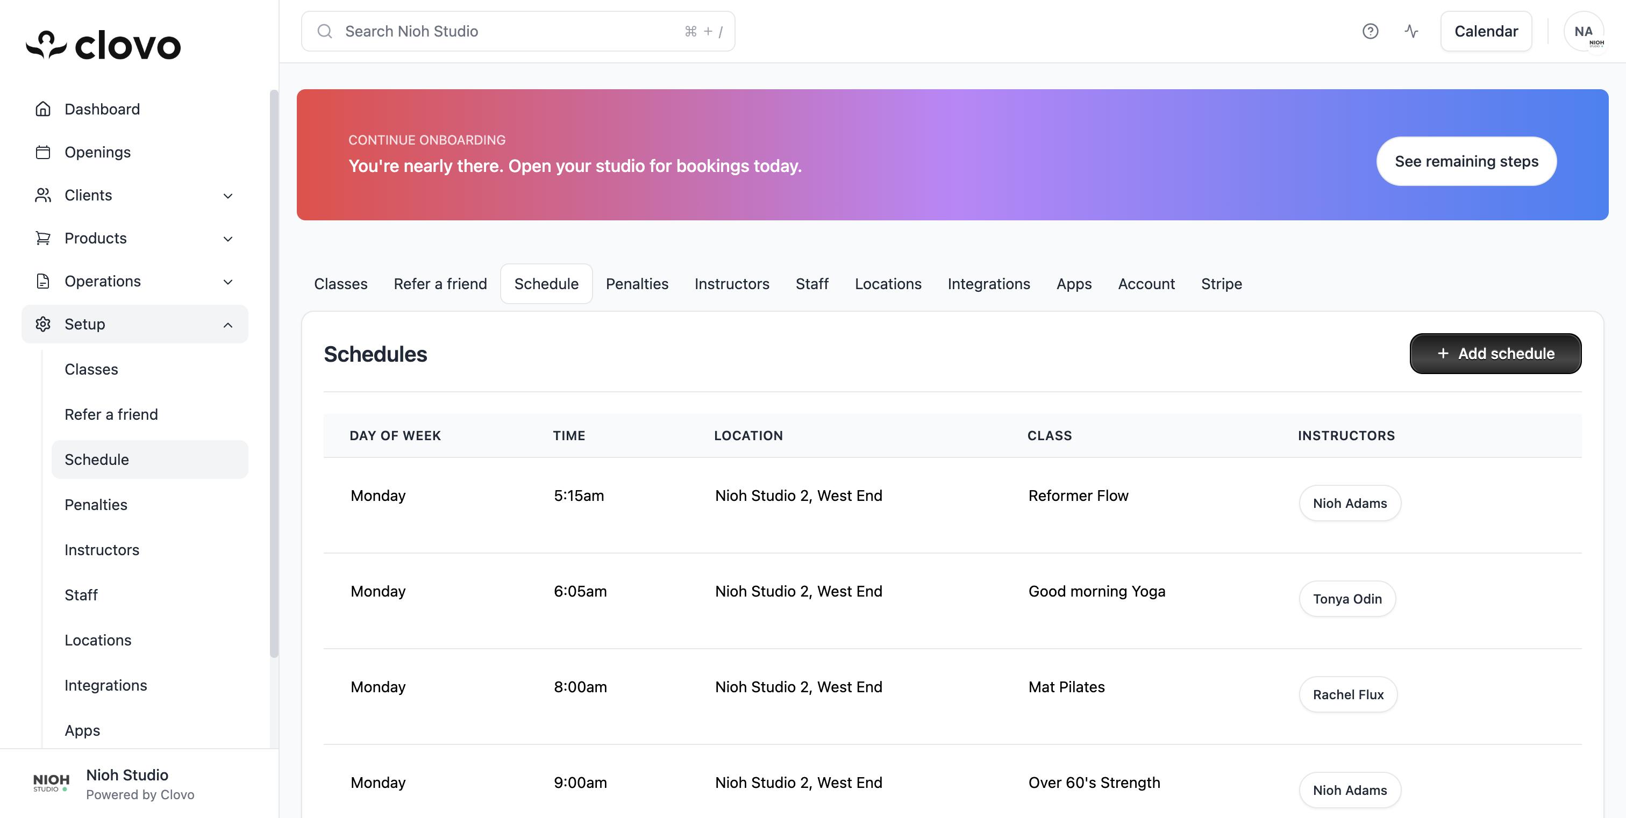The width and height of the screenshot is (1626, 818).
Task: Click the Setup gear icon
Action: tap(43, 324)
